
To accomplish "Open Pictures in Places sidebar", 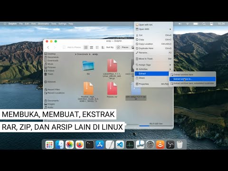I will (x=50, y=67).
